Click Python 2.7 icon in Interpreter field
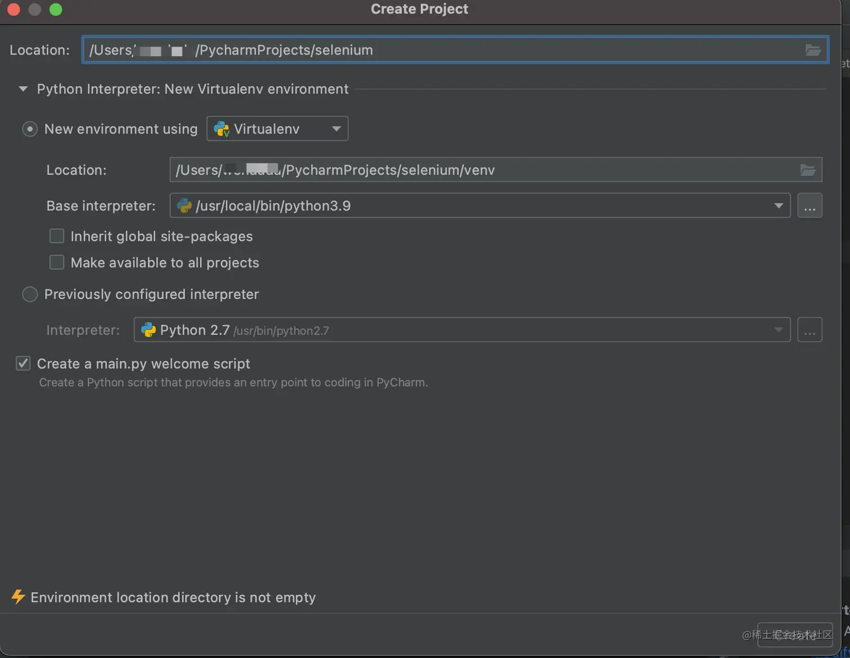This screenshot has width=850, height=658. tap(148, 330)
